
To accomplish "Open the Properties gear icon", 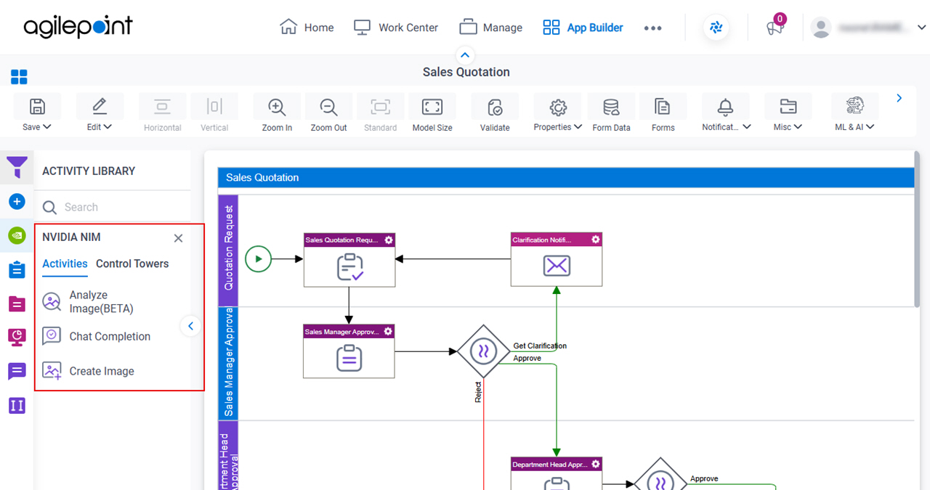I will [x=558, y=107].
